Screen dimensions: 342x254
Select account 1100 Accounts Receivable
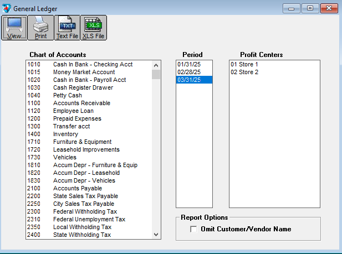81,103
